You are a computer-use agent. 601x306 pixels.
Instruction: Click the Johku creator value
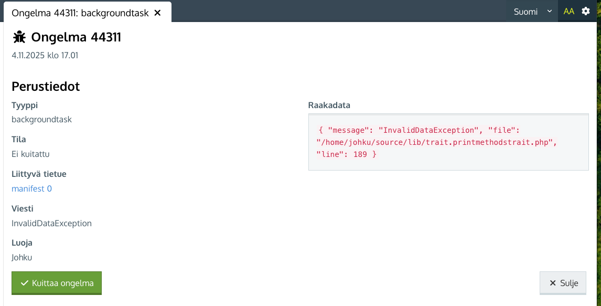[x=22, y=257]
